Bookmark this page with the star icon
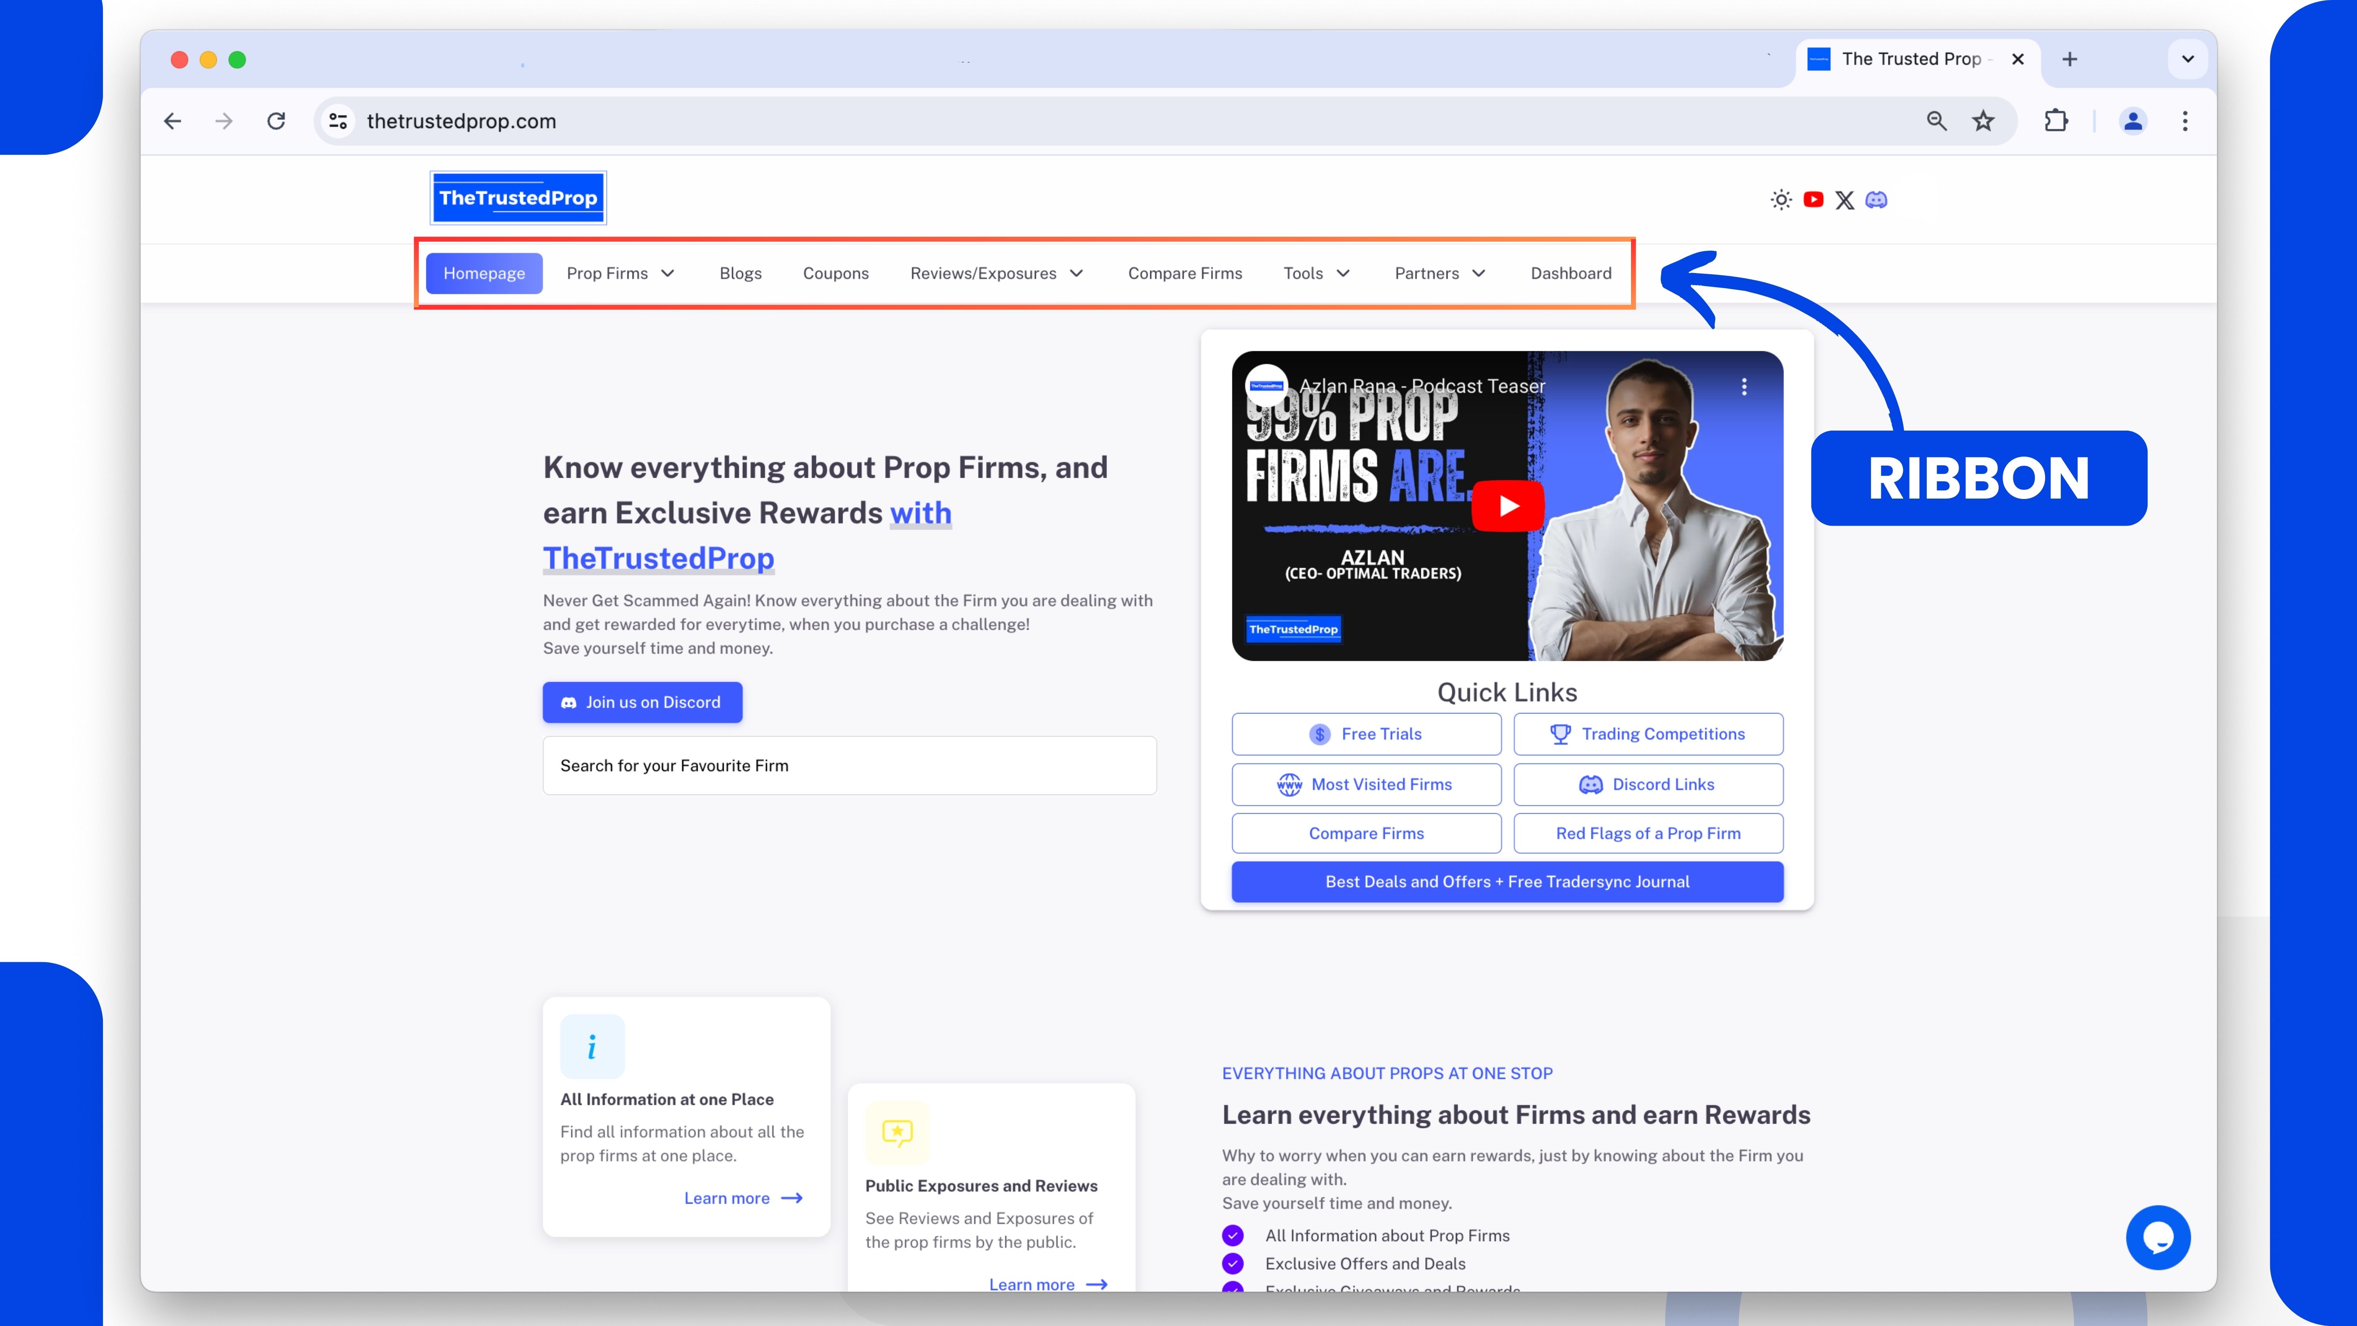The width and height of the screenshot is (2357, 1326). (x=1983, y=121)
